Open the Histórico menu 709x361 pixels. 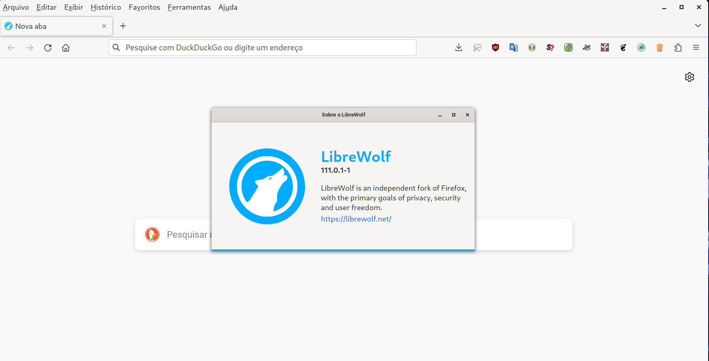[106, 7]
